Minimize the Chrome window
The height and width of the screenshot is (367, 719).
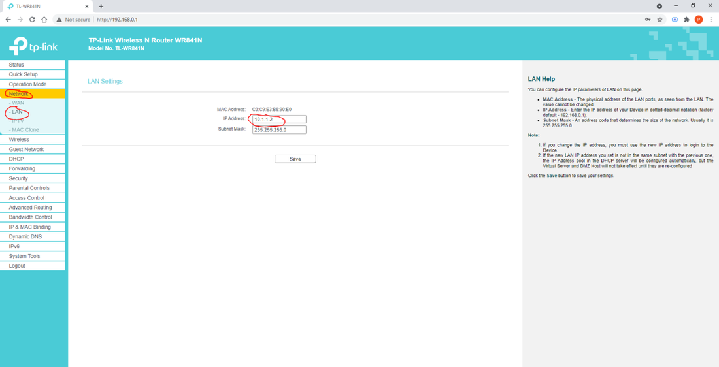click(675, 5)
